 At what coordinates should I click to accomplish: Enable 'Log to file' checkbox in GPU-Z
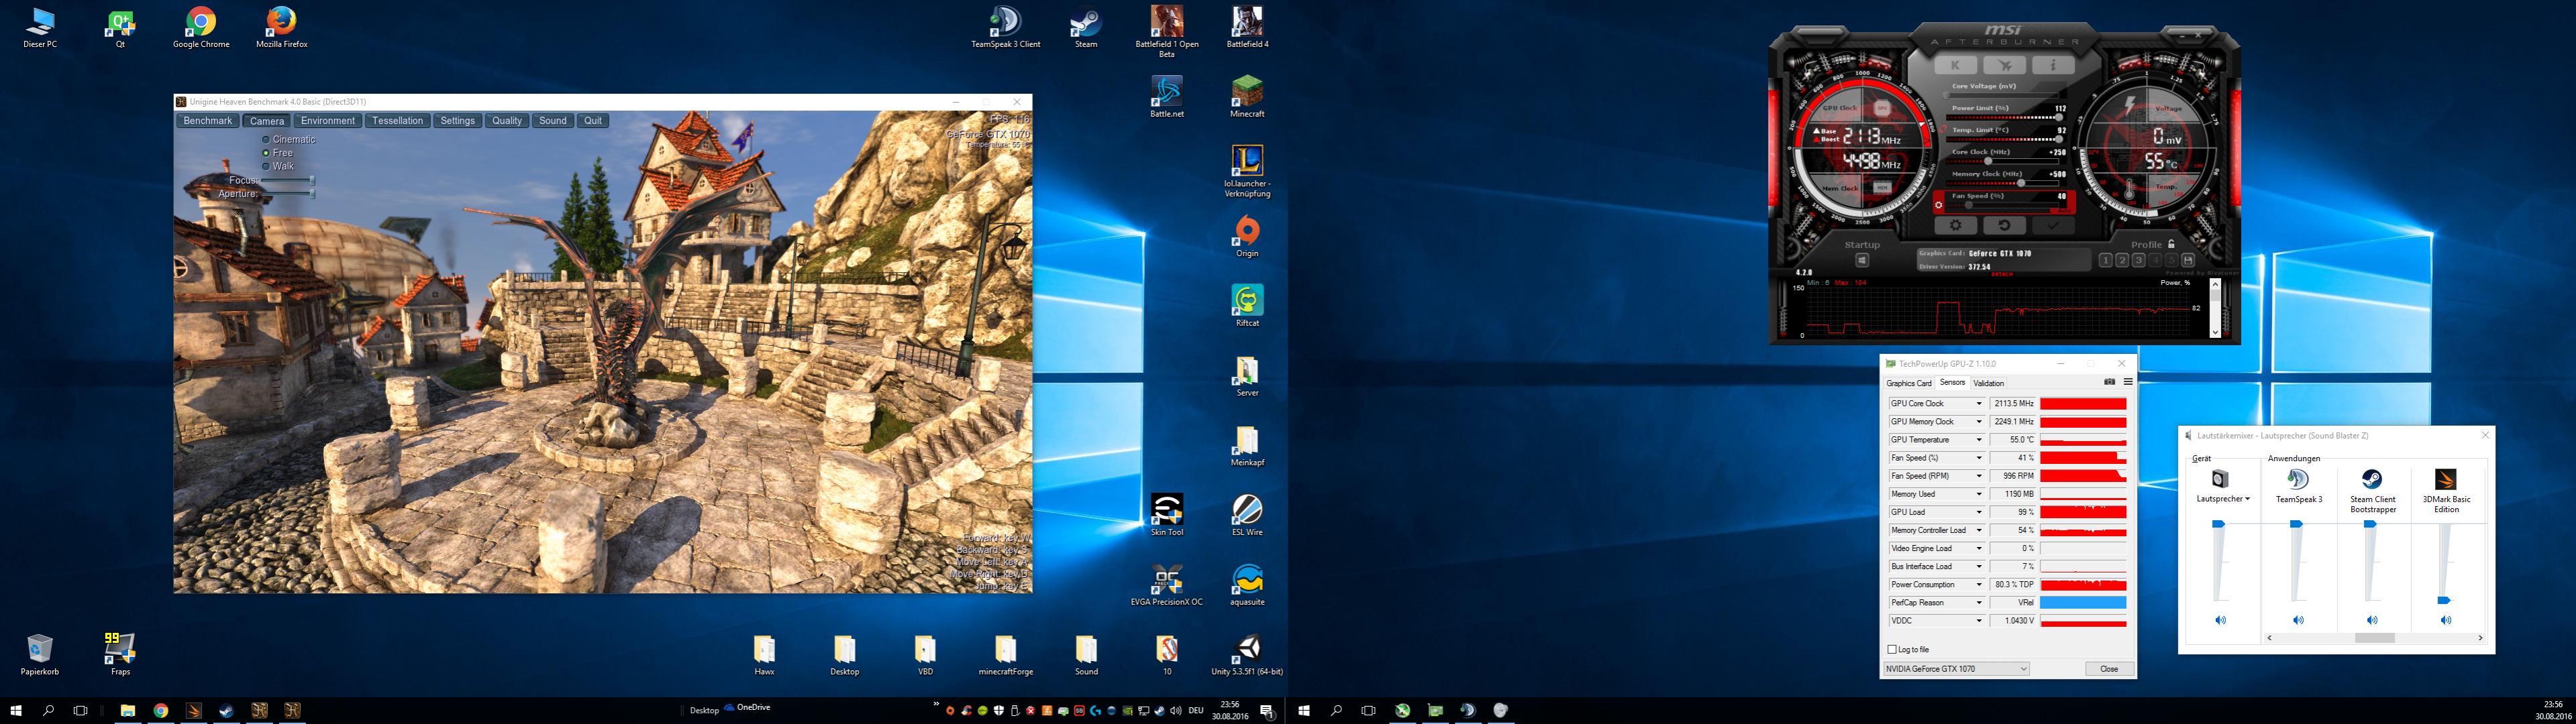[1892, 649]
